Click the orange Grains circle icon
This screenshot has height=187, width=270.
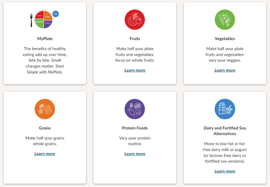45,109
